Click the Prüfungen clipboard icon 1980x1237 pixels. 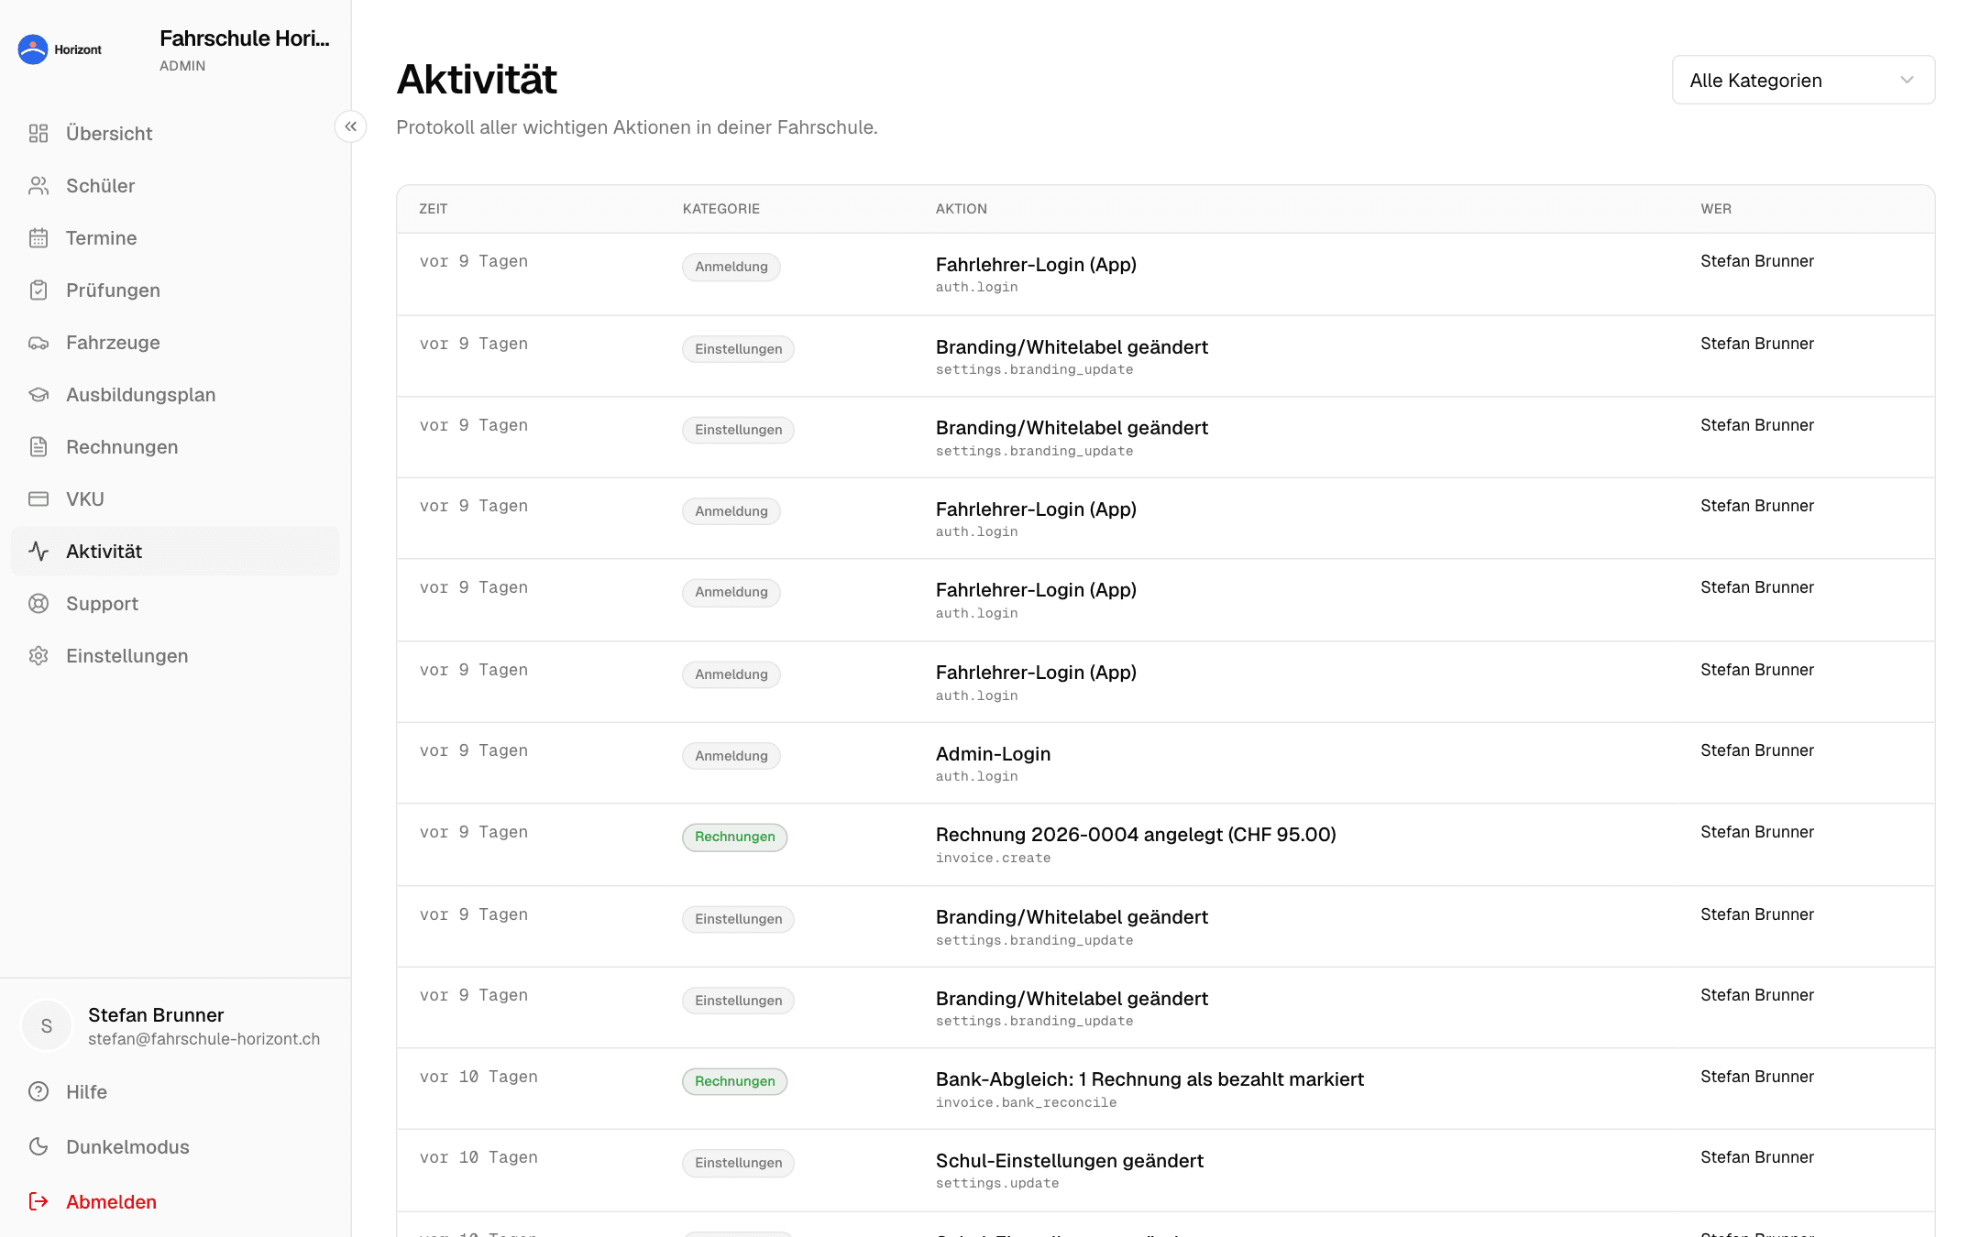tap(38, 290)
